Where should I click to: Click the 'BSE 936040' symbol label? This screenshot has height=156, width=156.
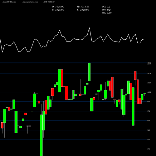click(x=49, y=2)
